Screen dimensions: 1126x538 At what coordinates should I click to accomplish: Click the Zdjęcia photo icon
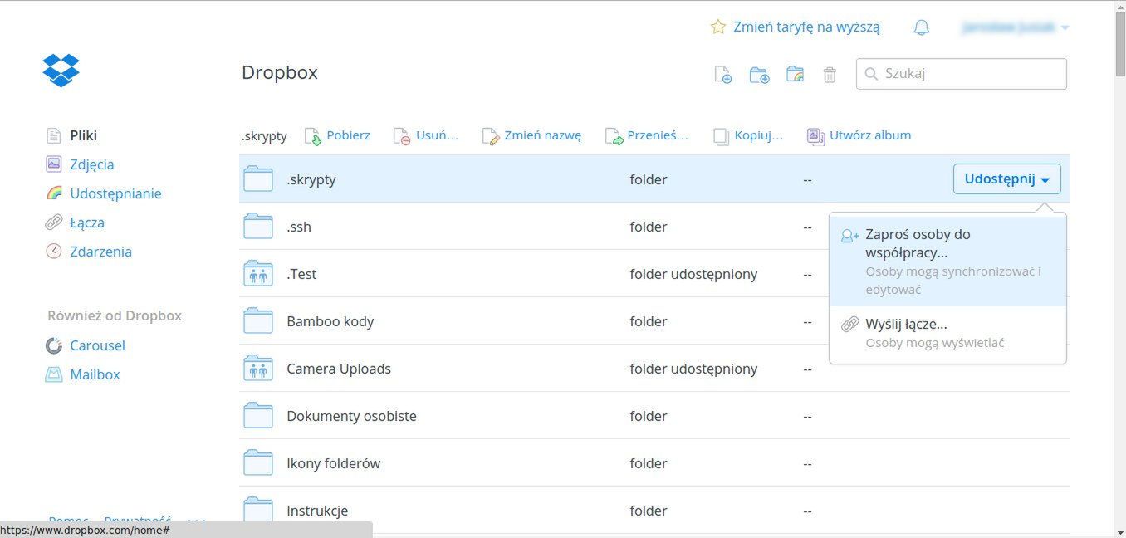click(x=54, y=164)
